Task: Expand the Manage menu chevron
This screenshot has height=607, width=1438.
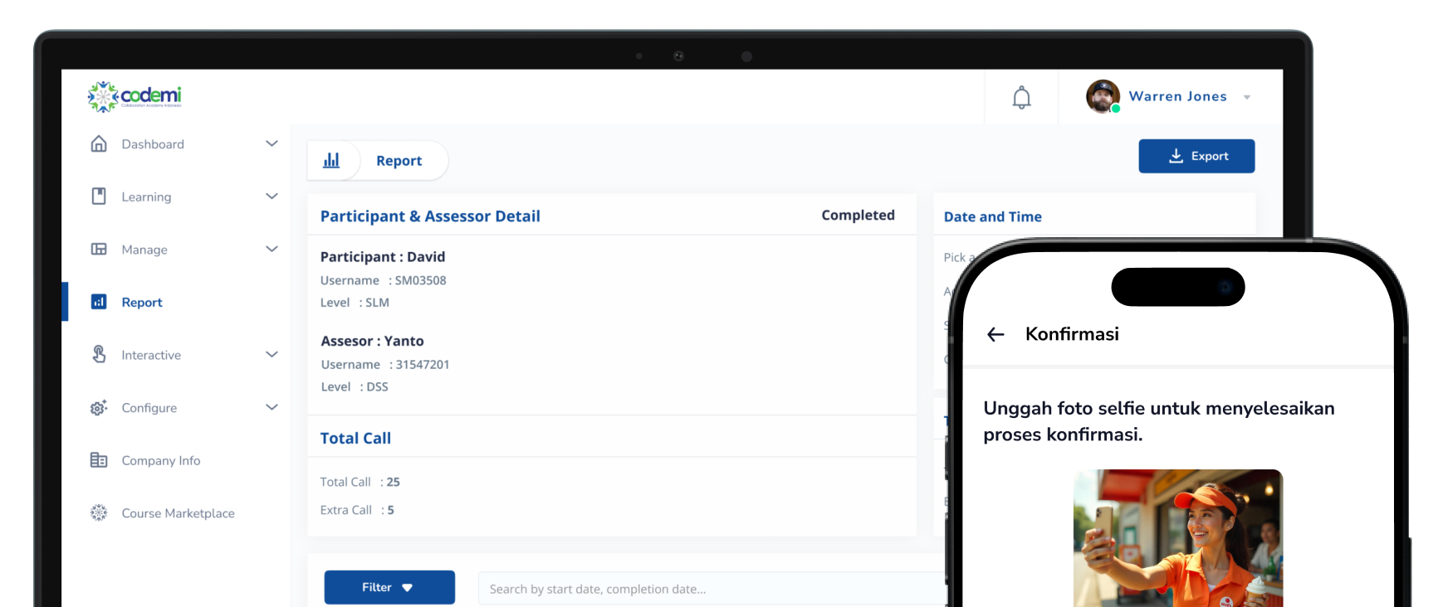Action: click(271, 249)
